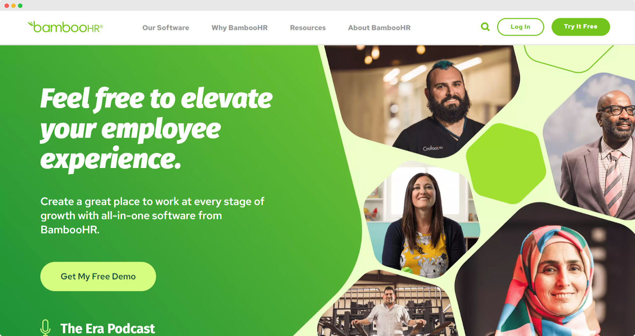Click Get My Free Demo button
Viewport: 635px width, 336px height.
(98, 276)
